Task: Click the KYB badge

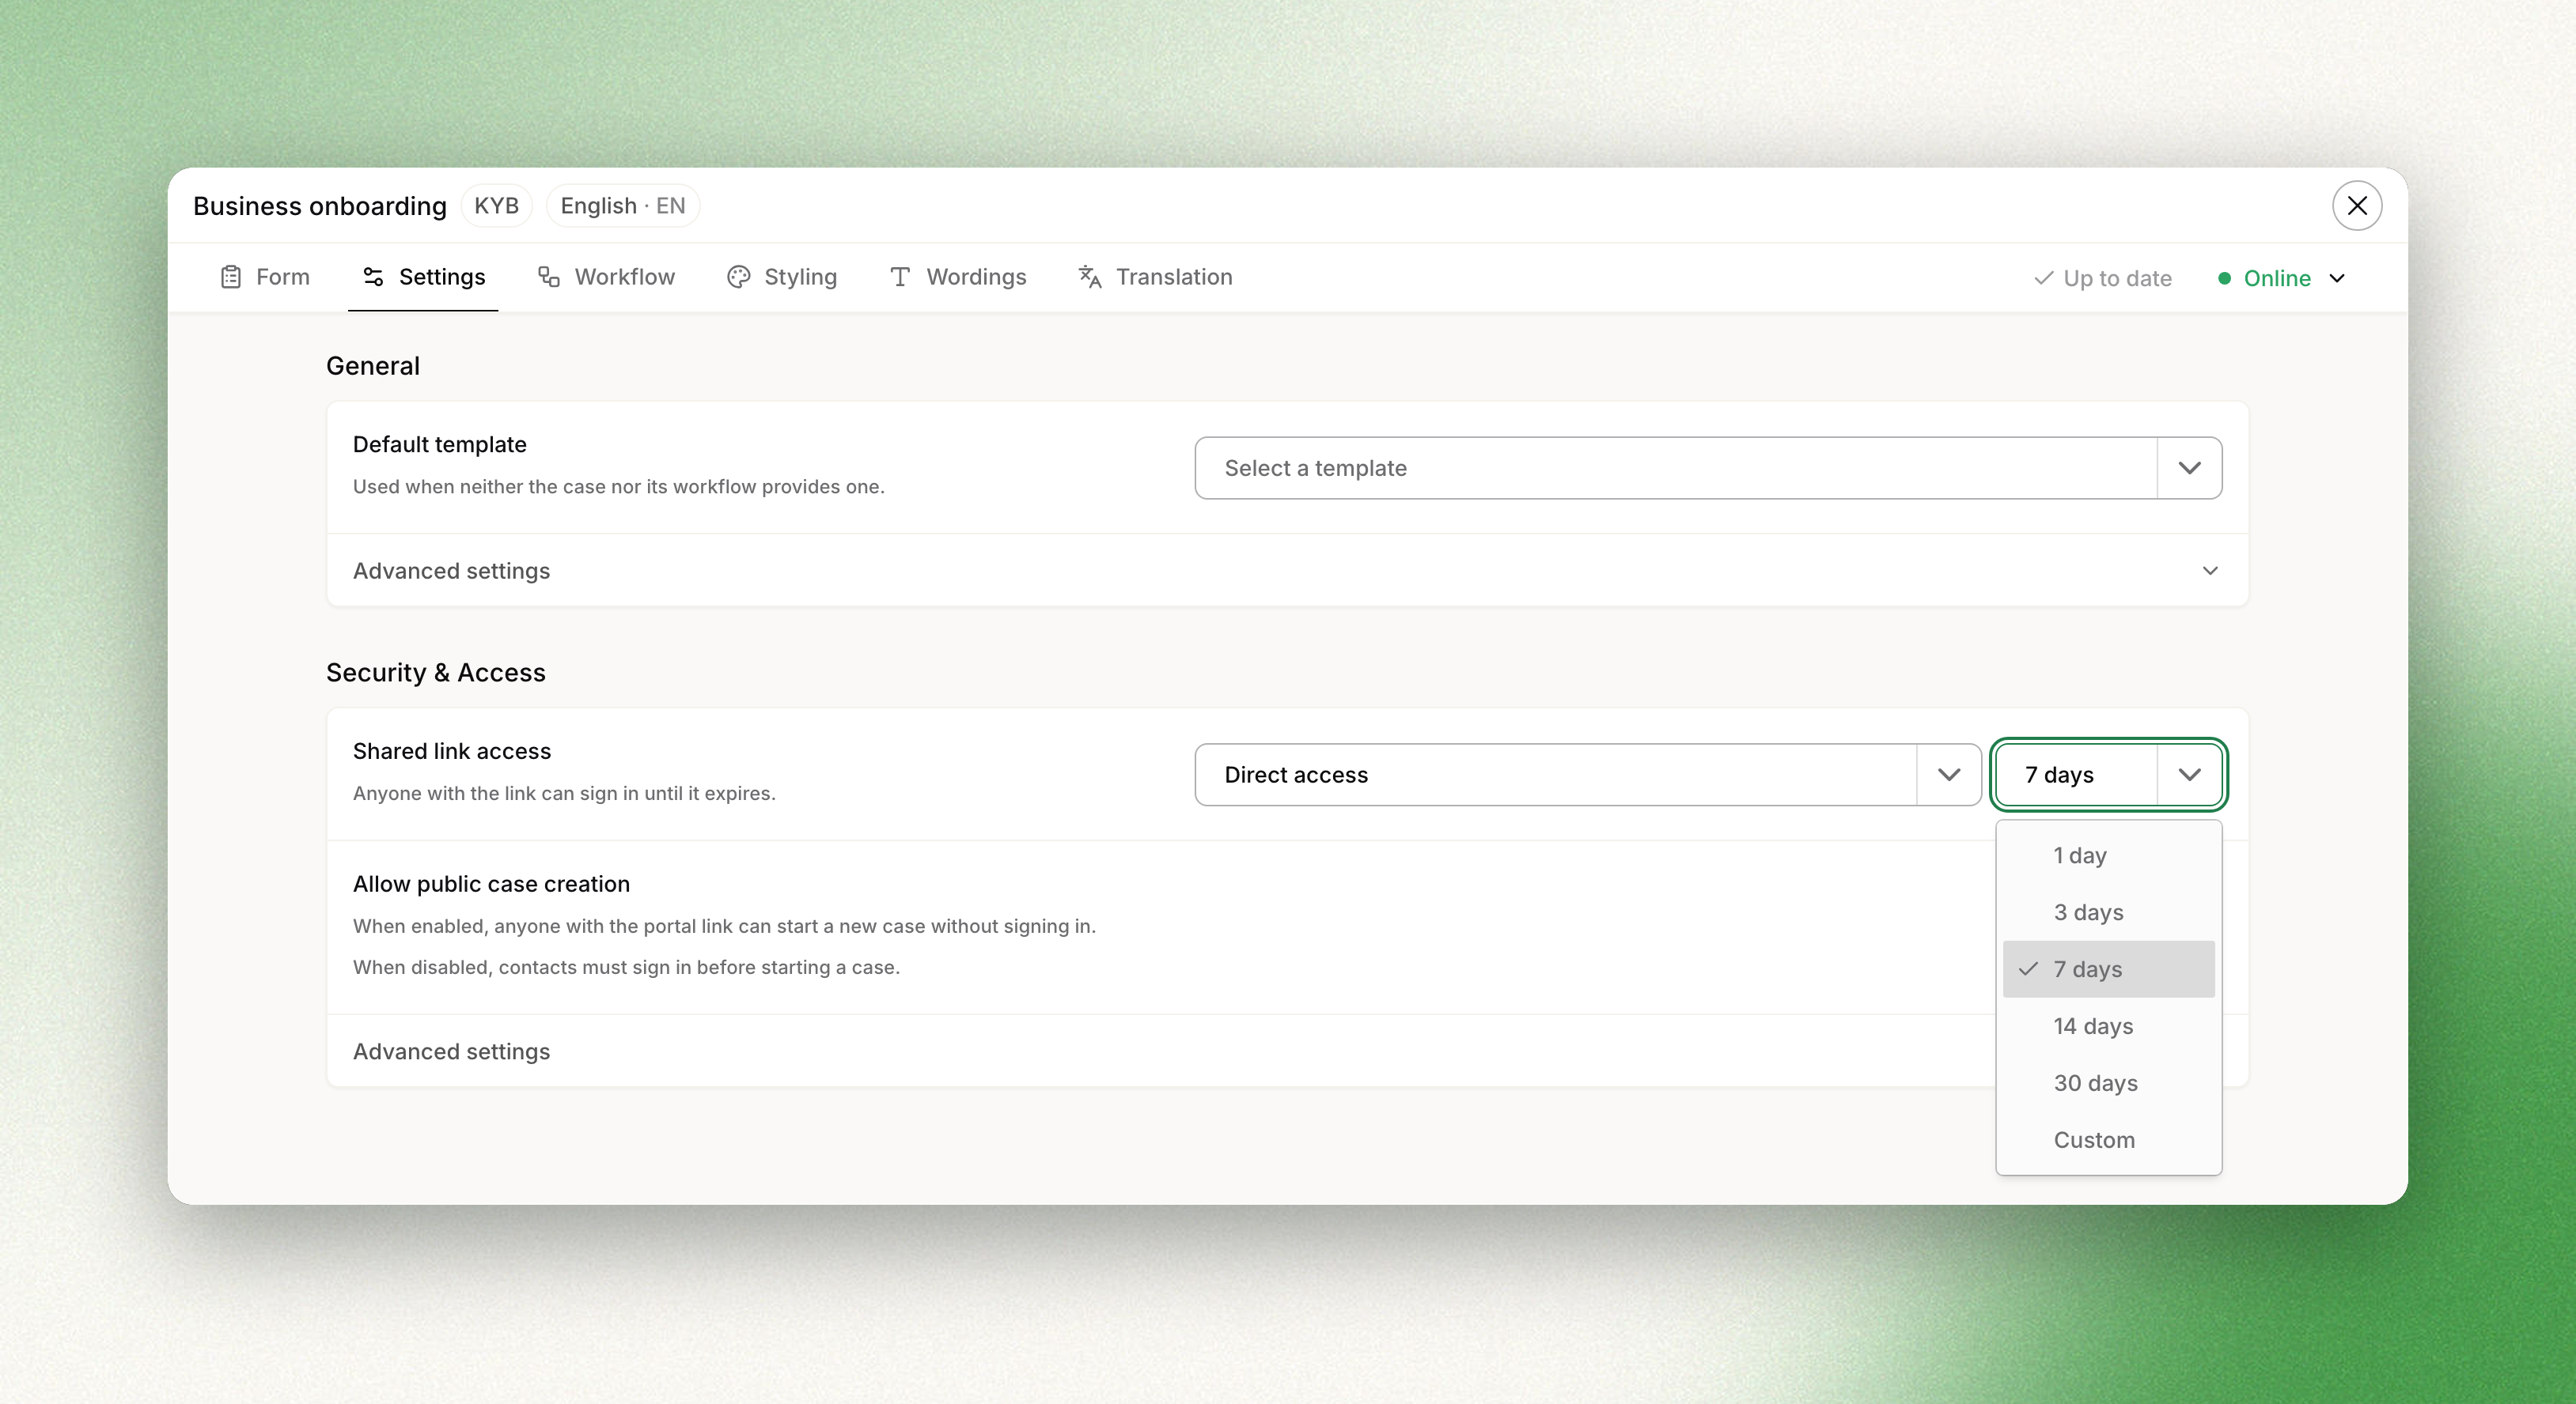Action: tap(496, 206)
